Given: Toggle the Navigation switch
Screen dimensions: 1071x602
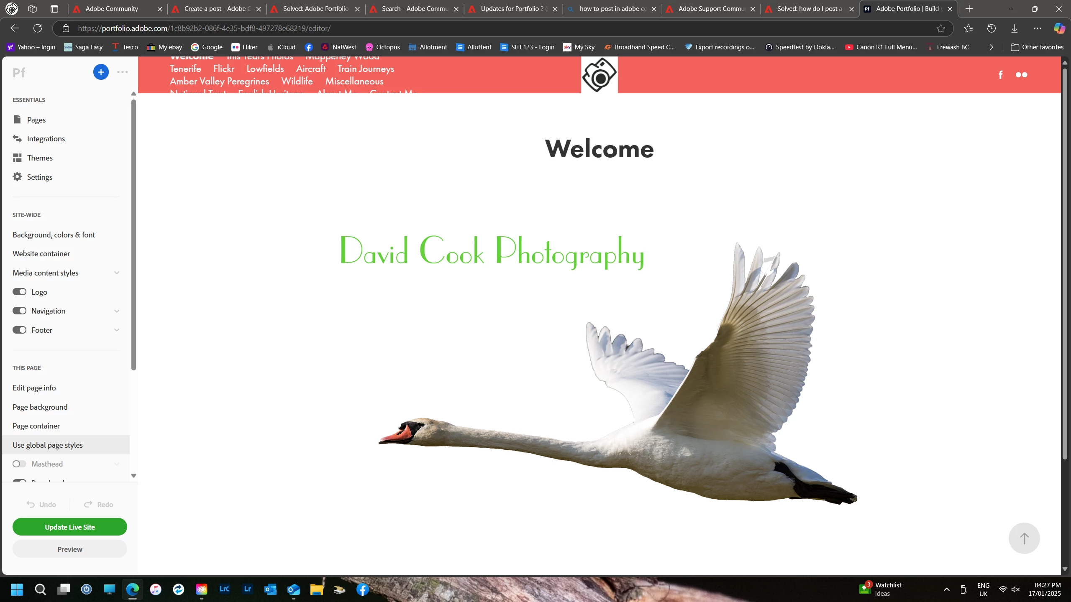Looking at the screenshot, I should point(19,311).
